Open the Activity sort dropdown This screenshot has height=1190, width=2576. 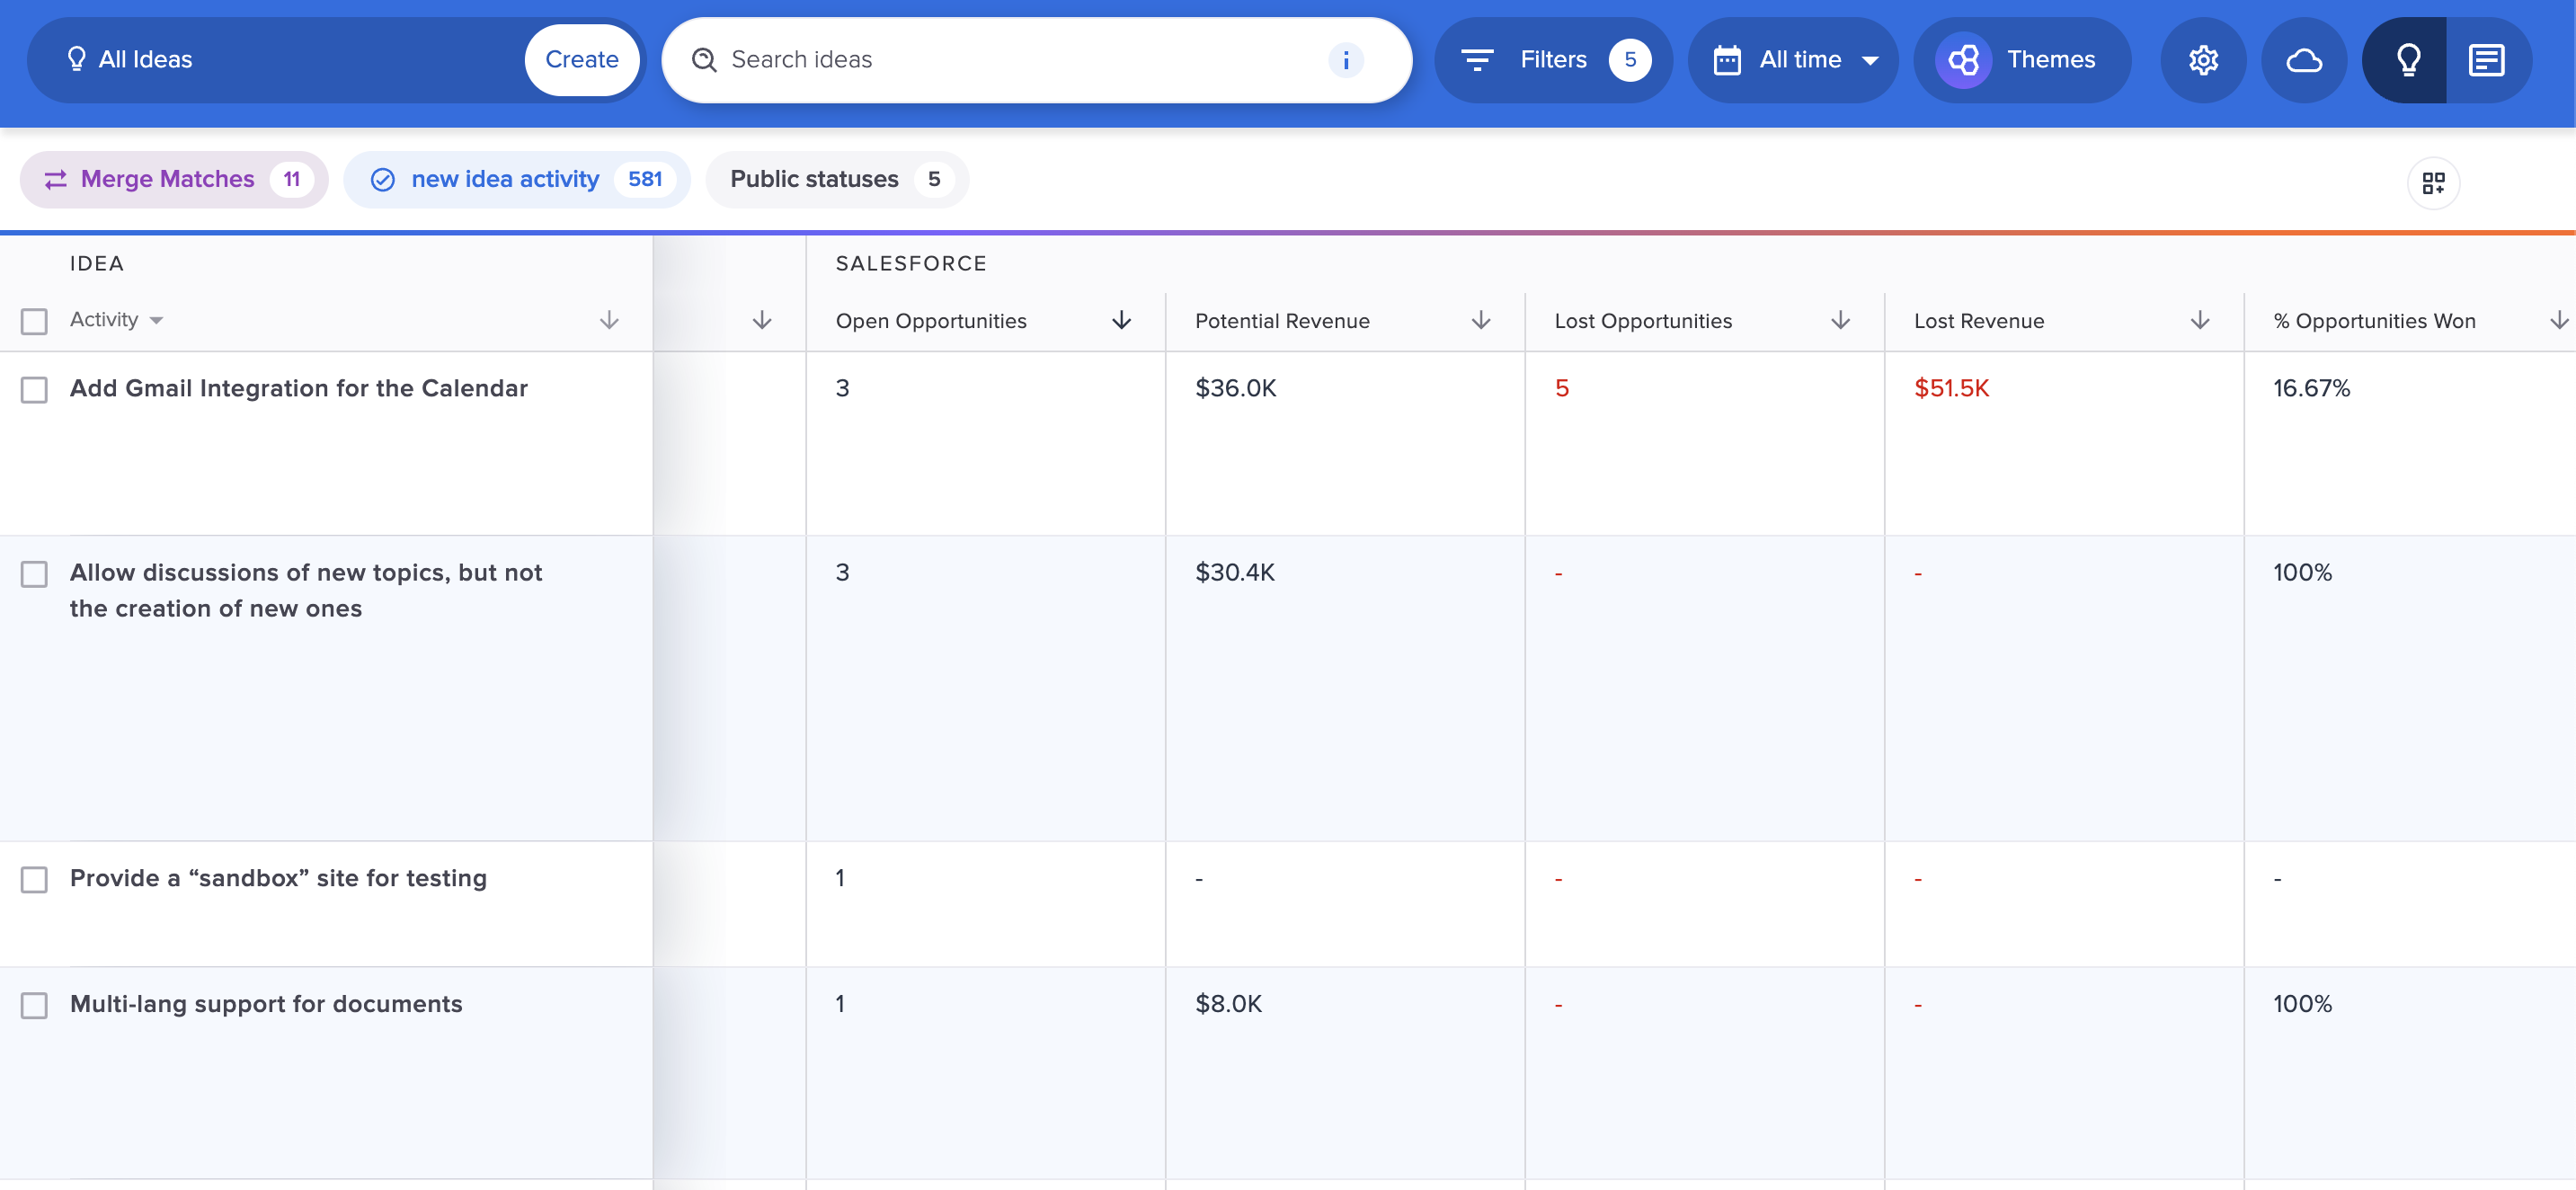coord(116,320)
